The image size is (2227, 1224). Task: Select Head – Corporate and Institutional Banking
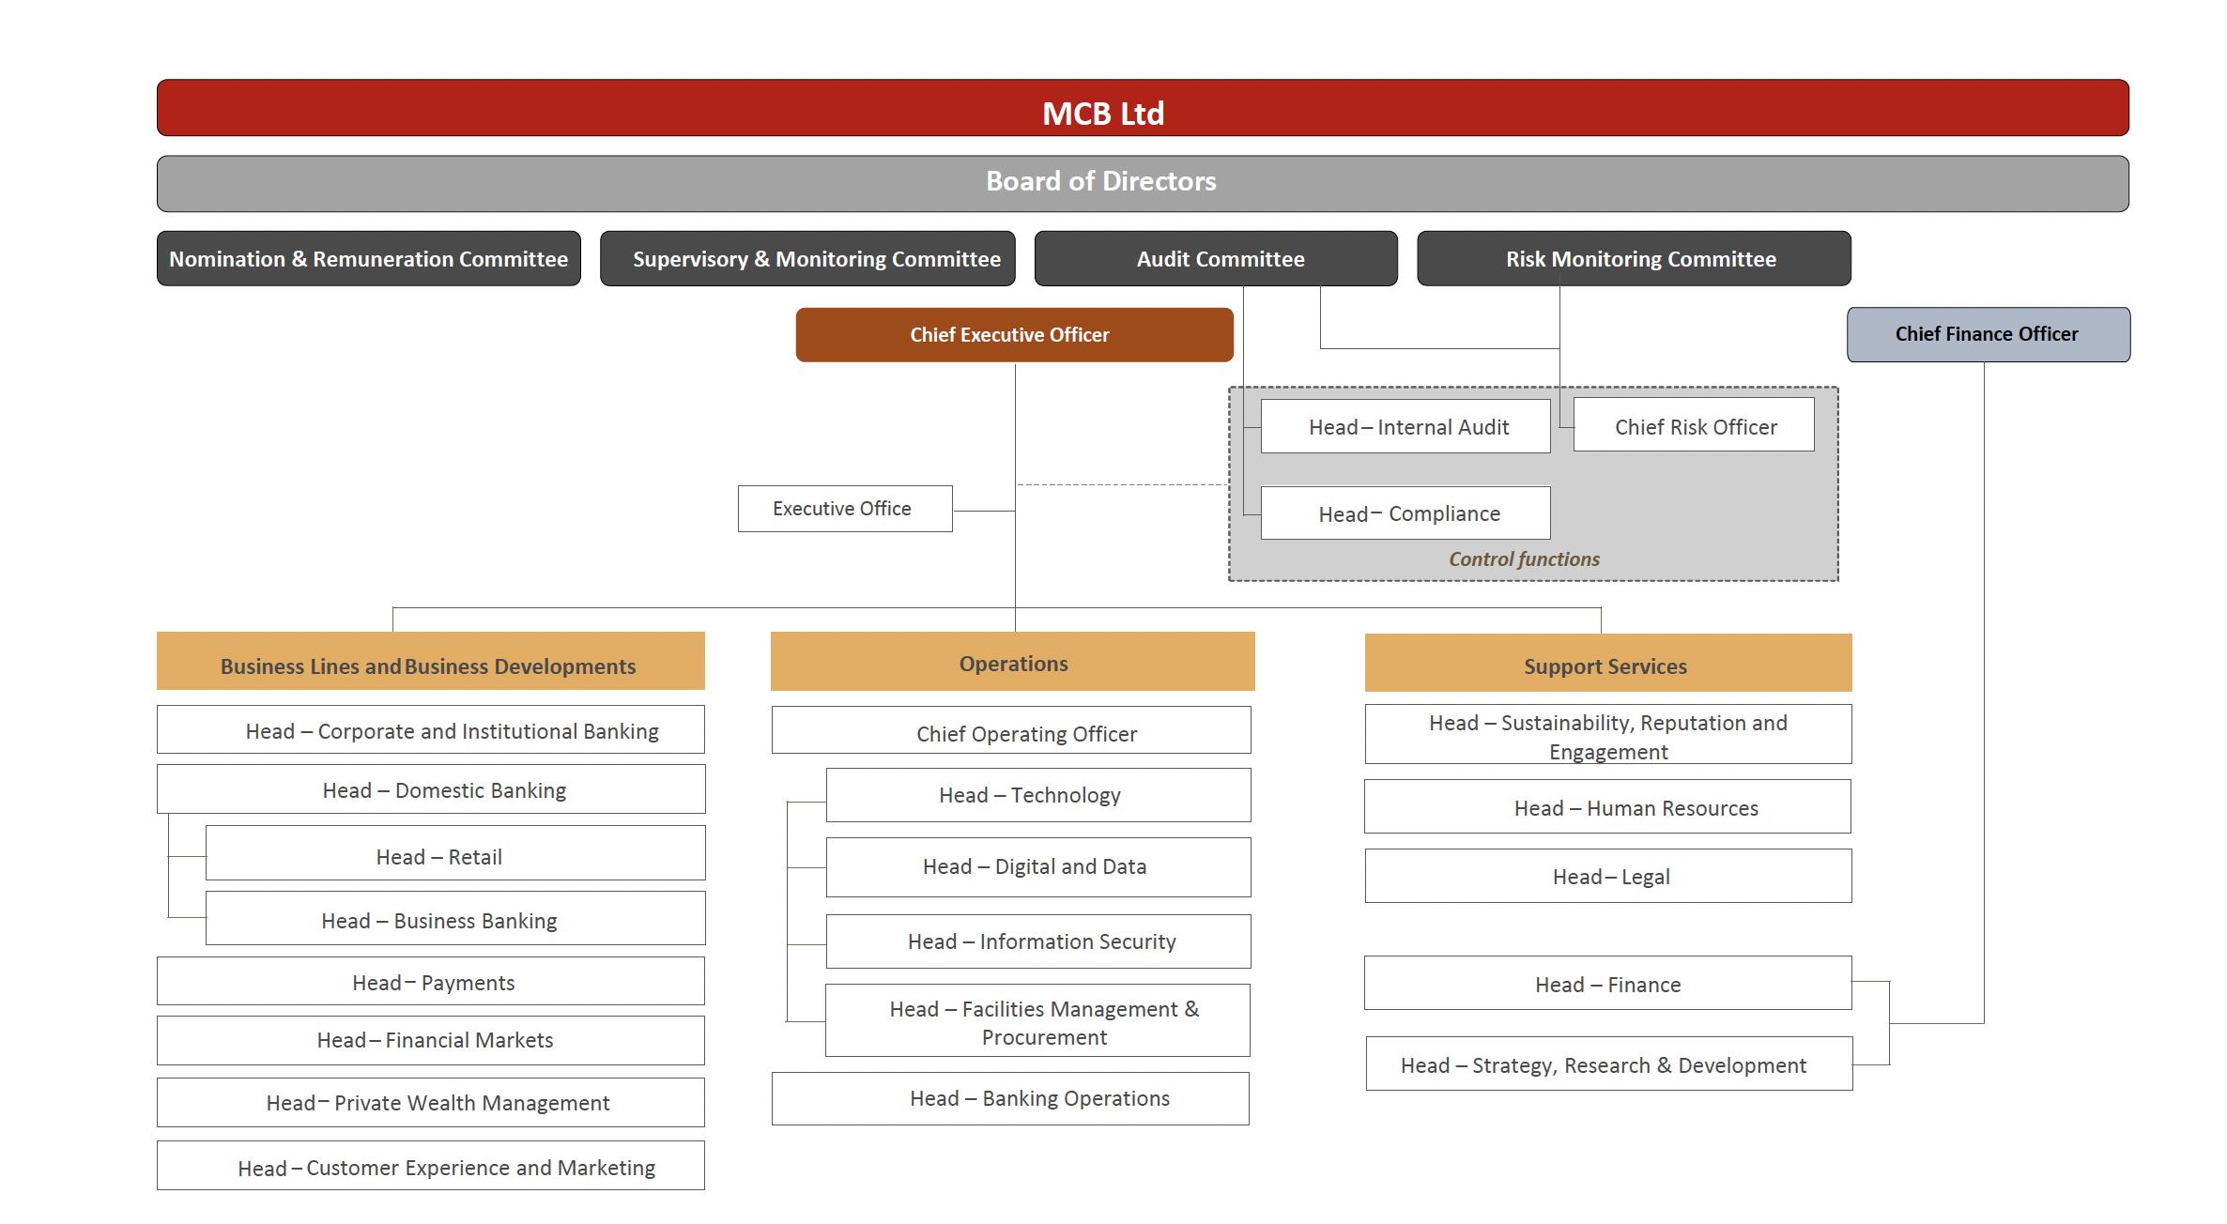(431, 729)
